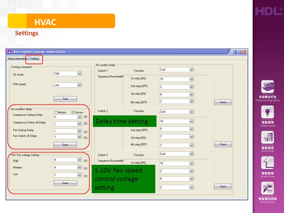This screenshot has width=284, height=213.
Task: Open Switch 2 2nd step (OFF) dropdown
Action: [191, 129]
